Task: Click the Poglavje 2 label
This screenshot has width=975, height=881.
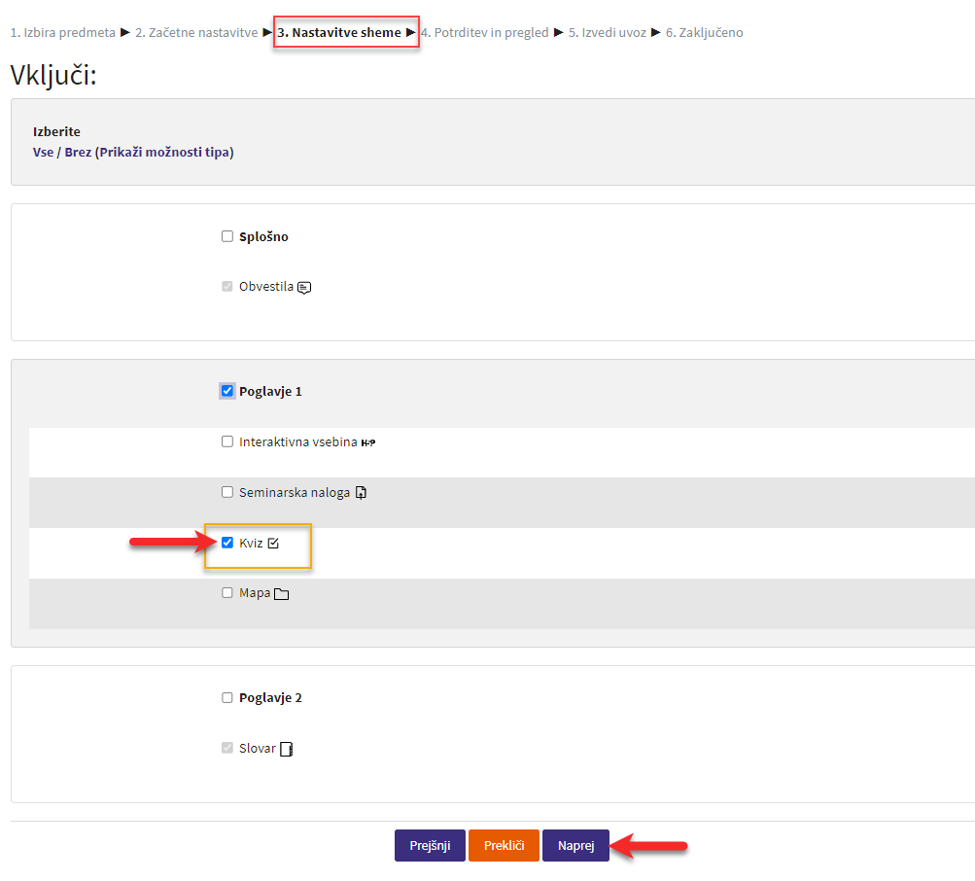Action: coord(270,698)
